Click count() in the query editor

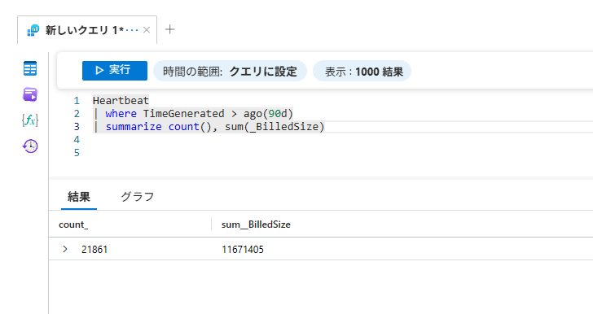click(190, 127)
